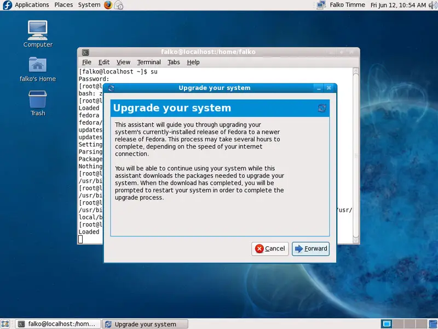Open the System menu

click(89, 5)
